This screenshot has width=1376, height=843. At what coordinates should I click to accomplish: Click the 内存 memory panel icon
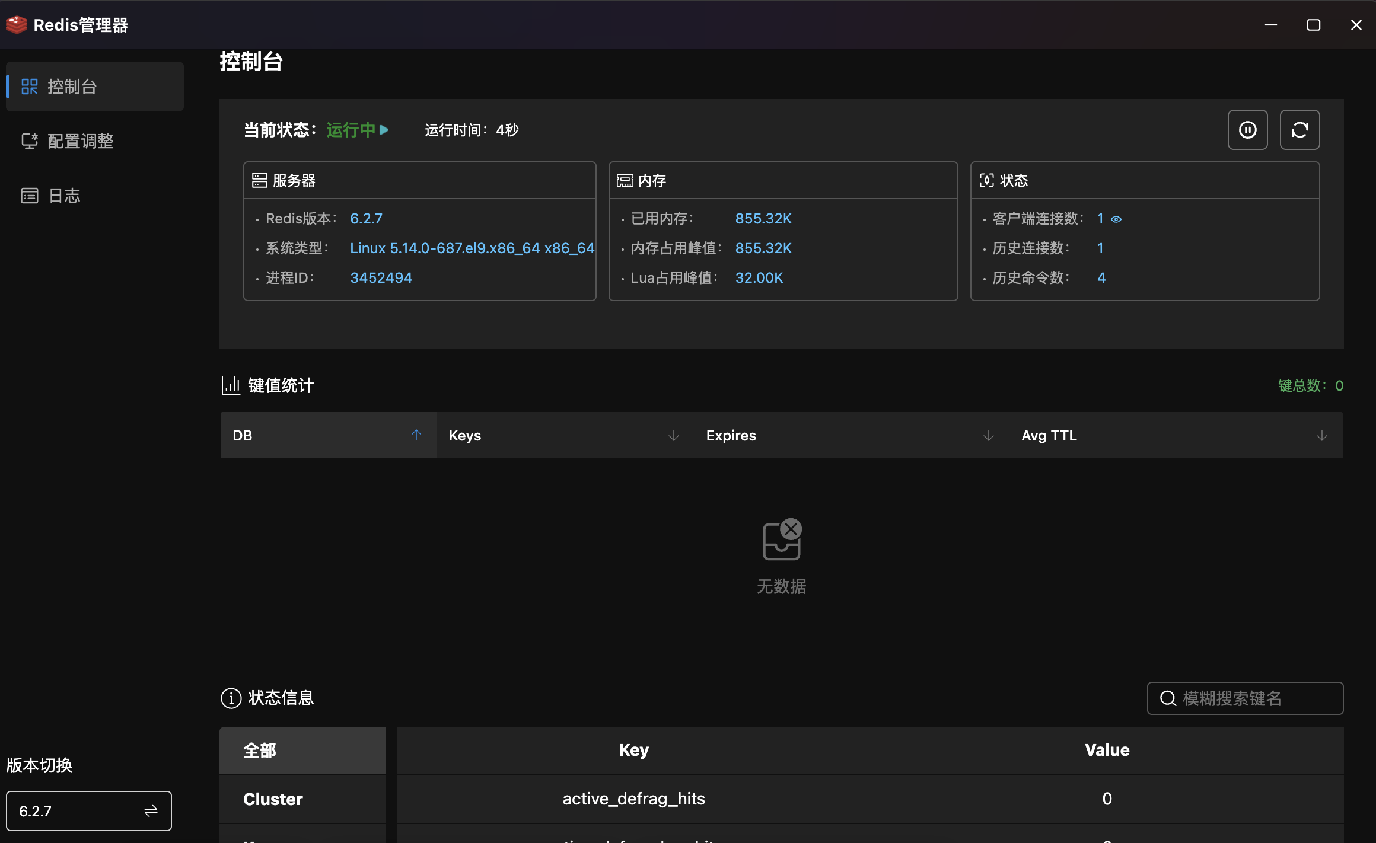(625, 180)
